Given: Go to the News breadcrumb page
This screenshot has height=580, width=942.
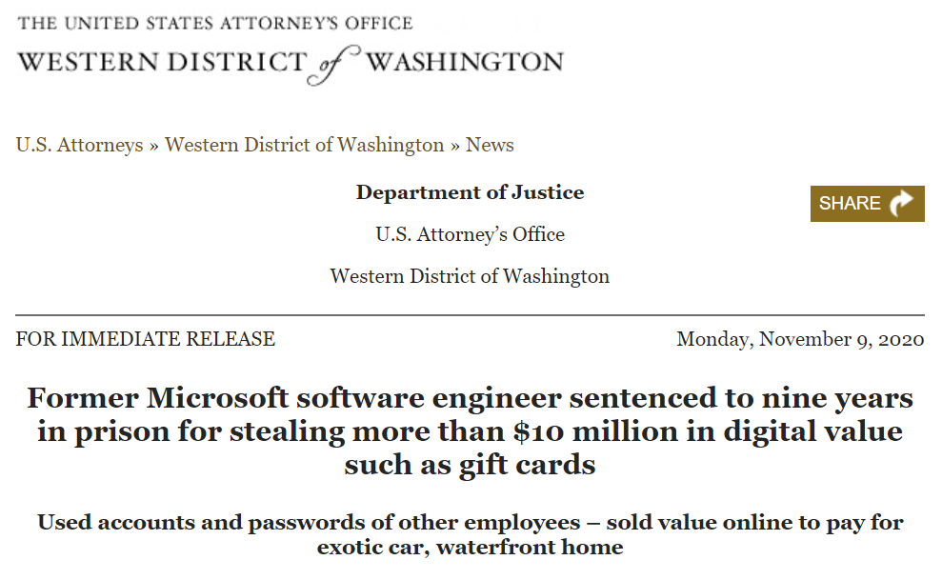Looking at the screenshot, I should pyautogui.click(x=490, y=146).
